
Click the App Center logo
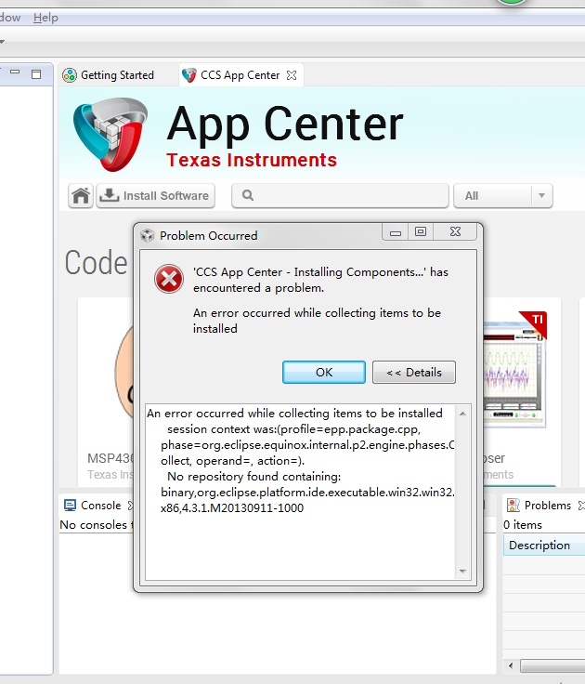point(110,135)
